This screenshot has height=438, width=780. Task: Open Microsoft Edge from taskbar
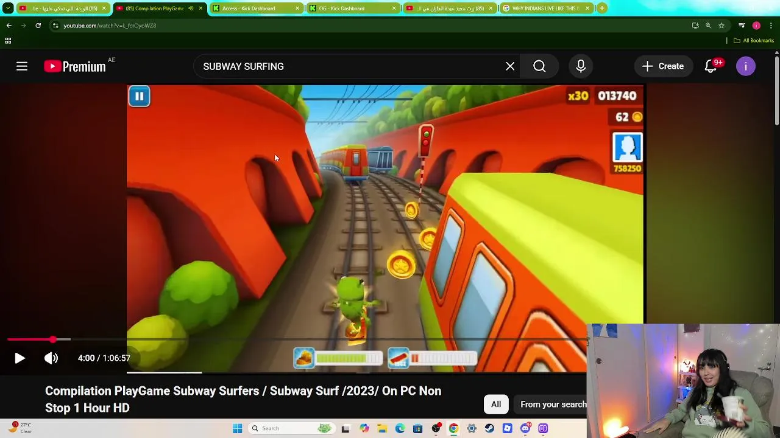[x=400, y=428]
